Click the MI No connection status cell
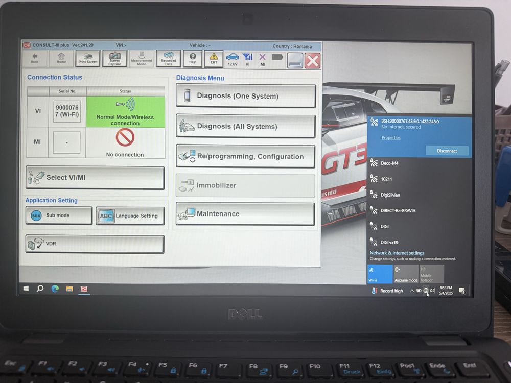The image size is (511, 383). [x=125, y=143]
